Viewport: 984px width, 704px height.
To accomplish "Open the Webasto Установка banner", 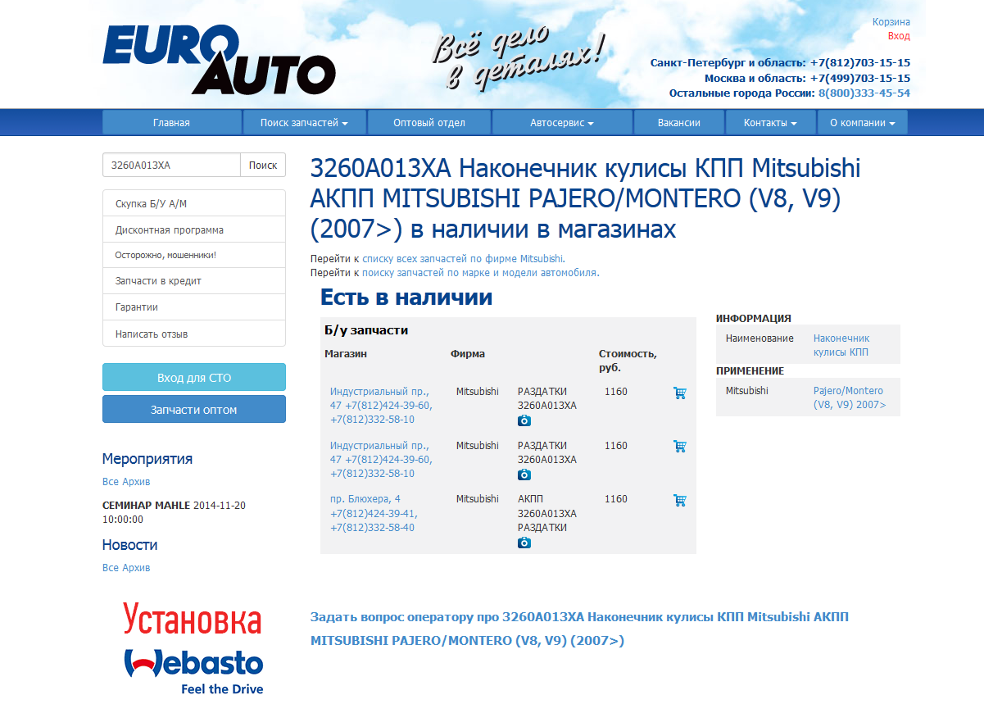I will 193,649.
